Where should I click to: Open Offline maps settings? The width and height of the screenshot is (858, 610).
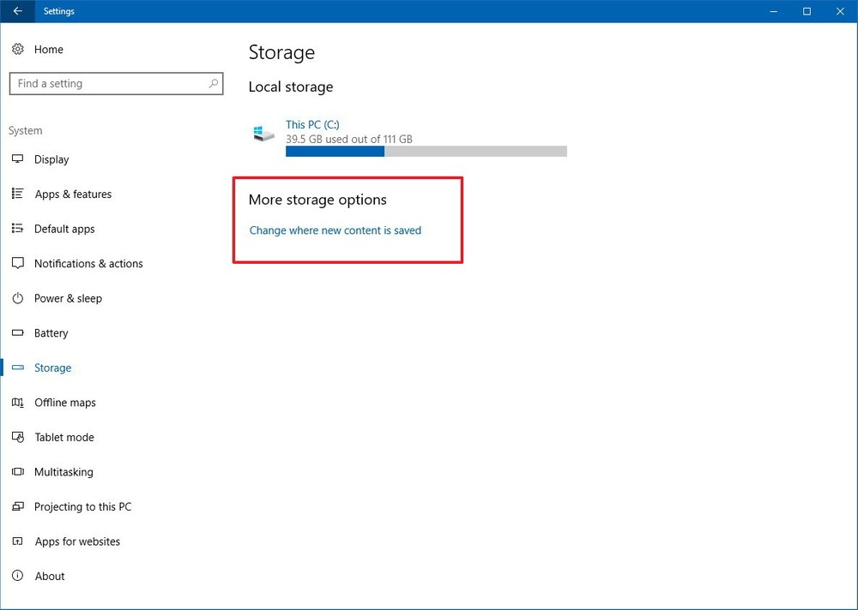point(65,403)
